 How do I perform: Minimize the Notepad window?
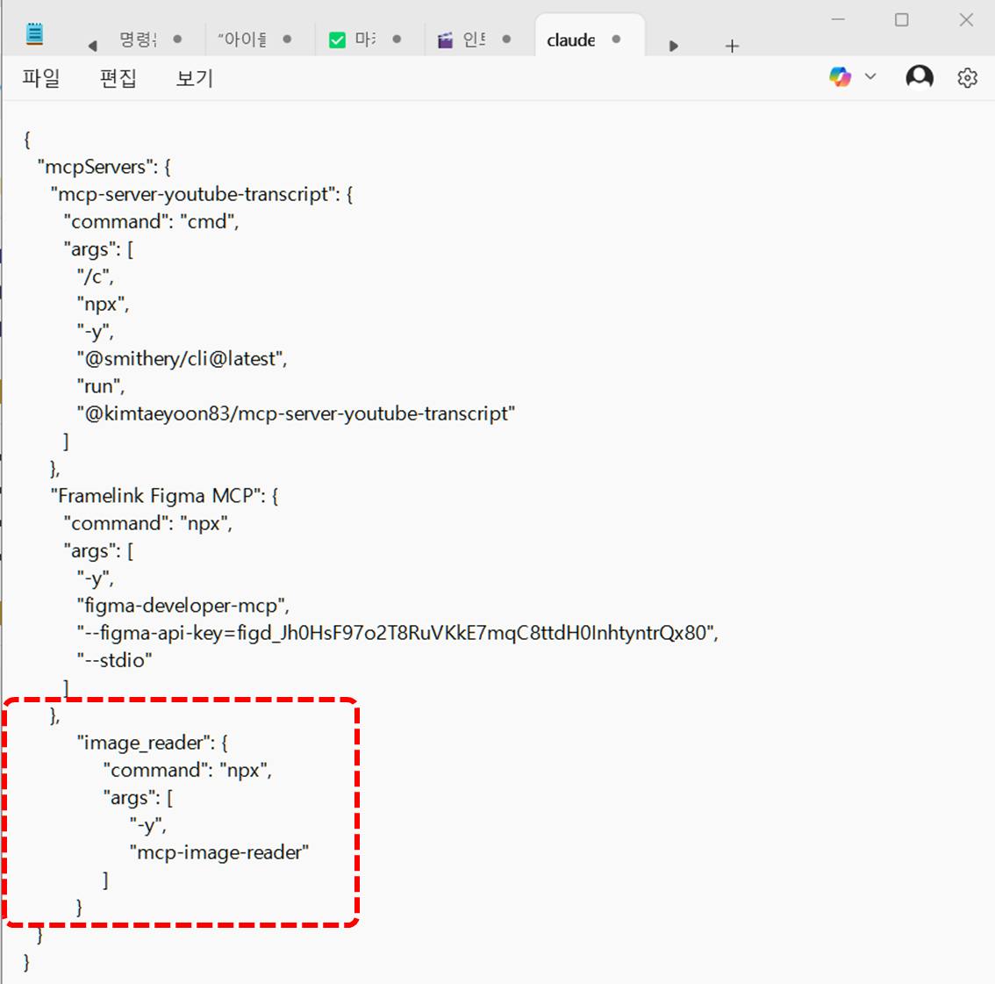click(838, 19)
